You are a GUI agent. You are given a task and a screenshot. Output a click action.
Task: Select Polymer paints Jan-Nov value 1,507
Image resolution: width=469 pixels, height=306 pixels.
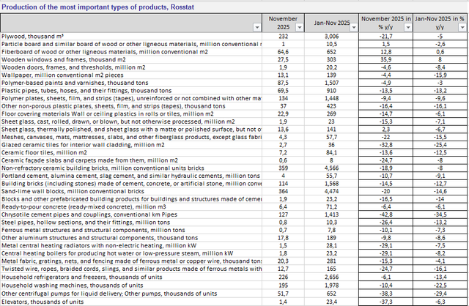point(331,83)
